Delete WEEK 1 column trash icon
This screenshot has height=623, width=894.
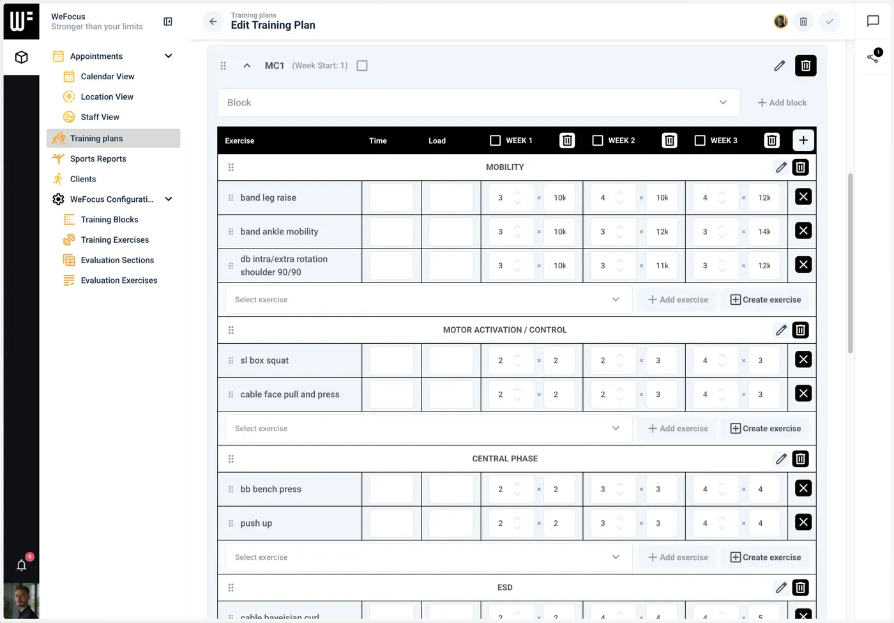pyautogui.click(x=567, y=141)
